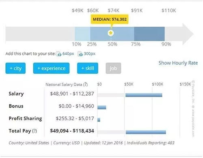The height and width of the screenshot is (158, 203).
Task: Select the 75% to 90% percentile band
Action: [149, 34]
